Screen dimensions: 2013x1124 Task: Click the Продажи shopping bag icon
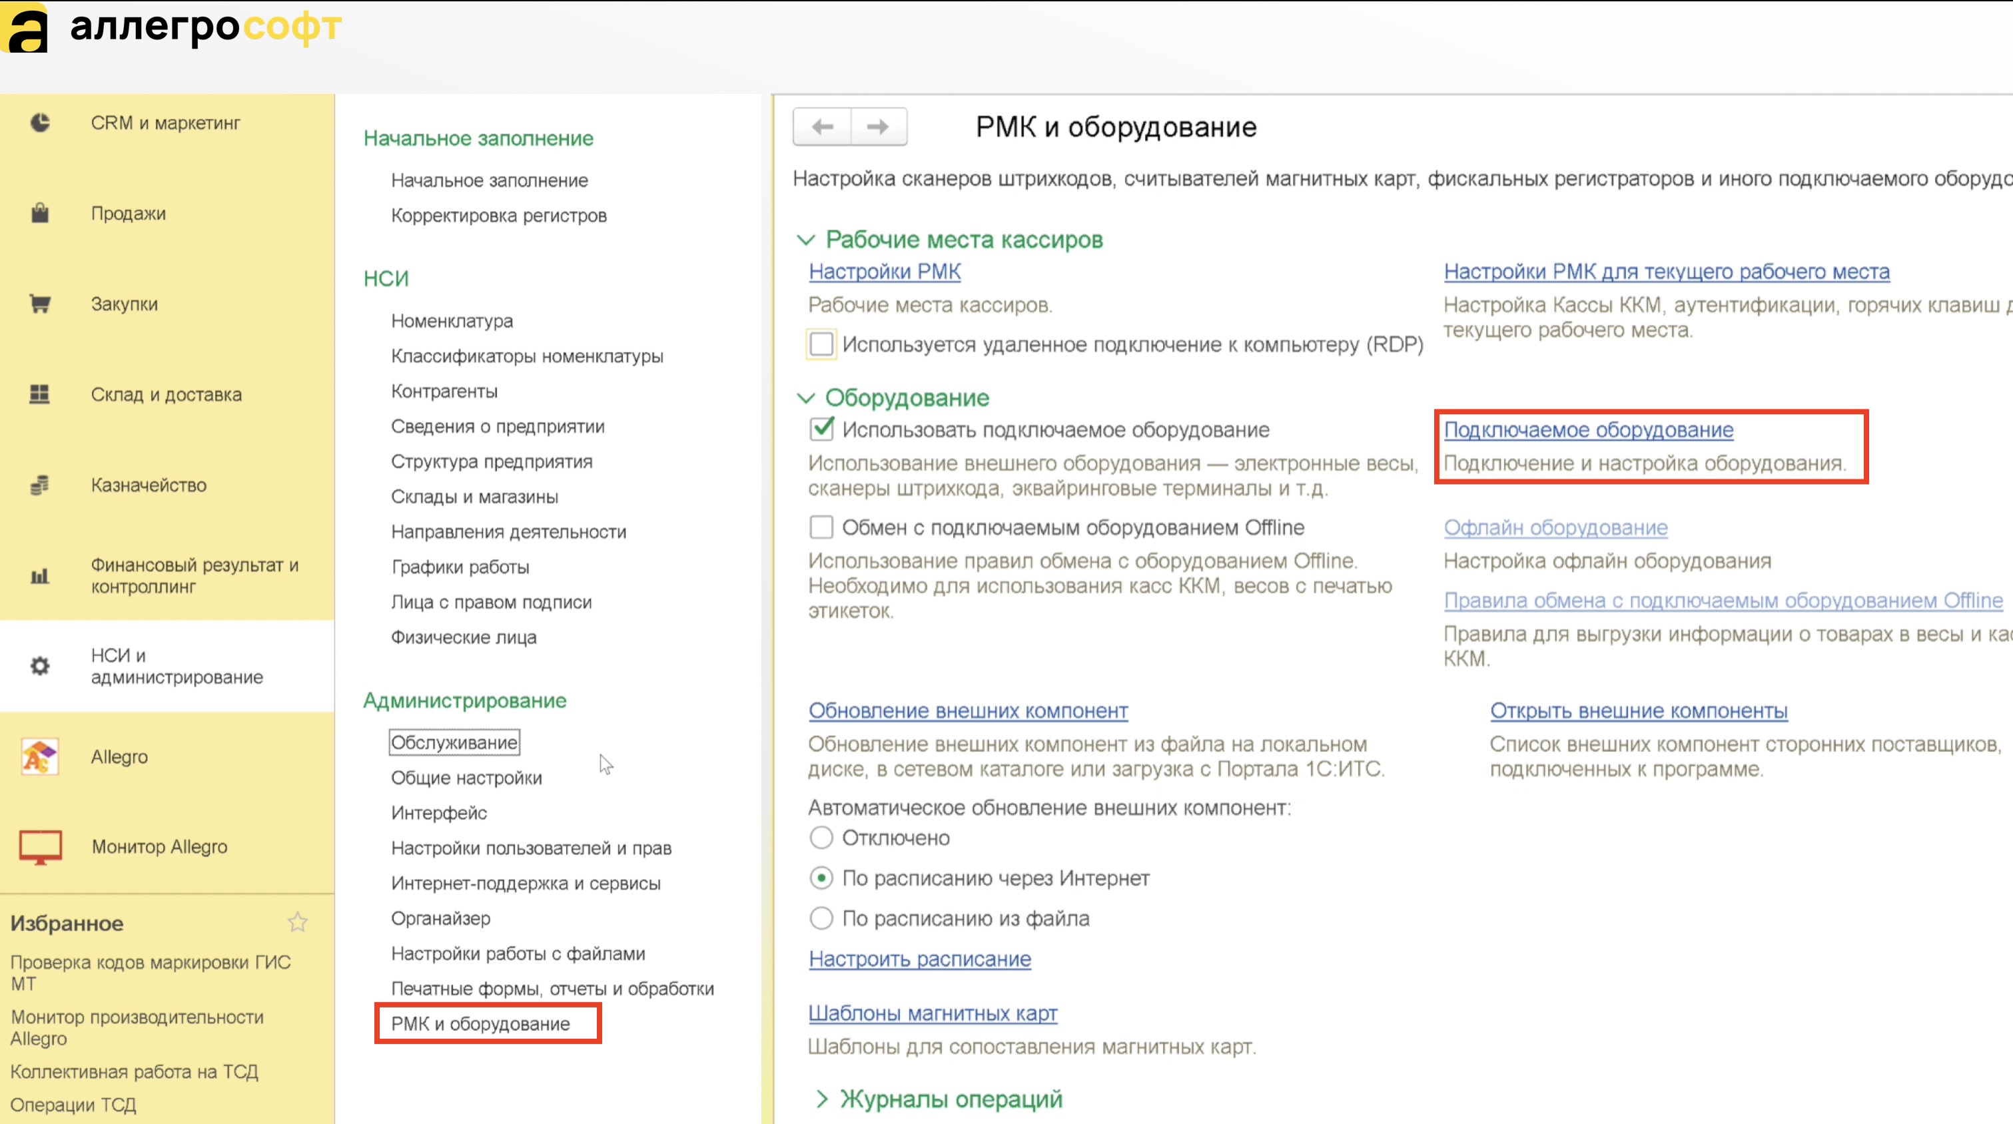pyautogui.click(x=40, y=213)
